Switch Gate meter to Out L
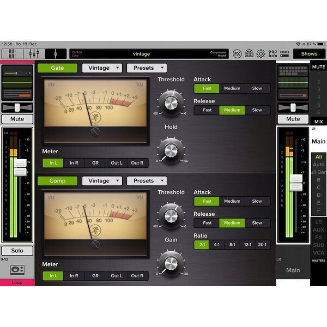327x327 pixels. [117, 163]
